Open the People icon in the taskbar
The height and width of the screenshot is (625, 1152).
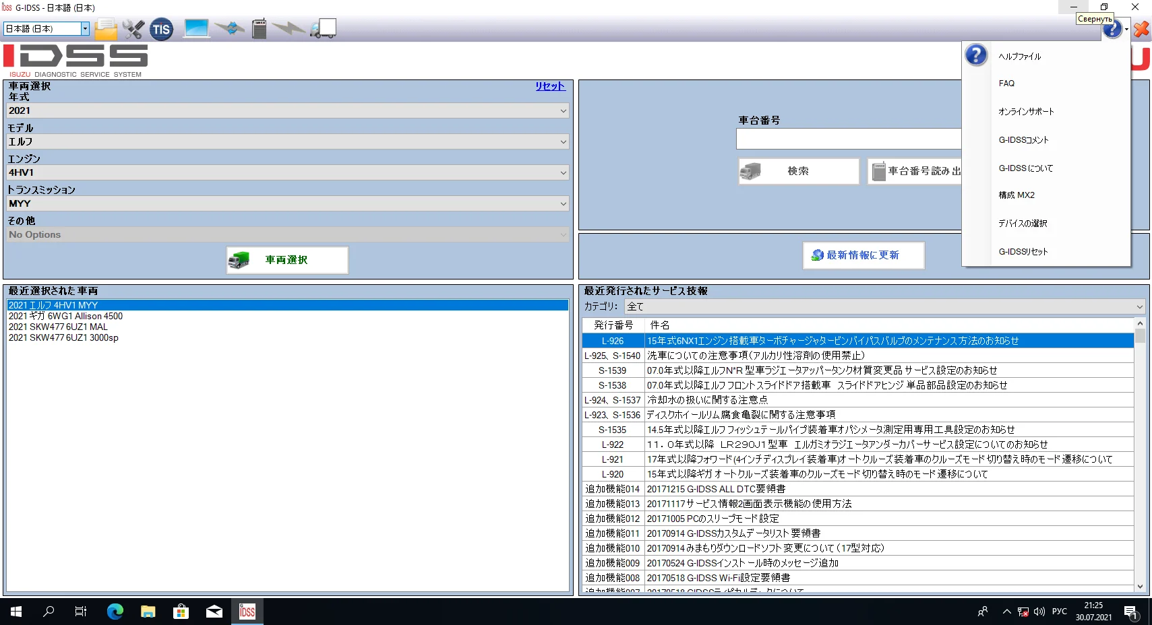[983, 612]
